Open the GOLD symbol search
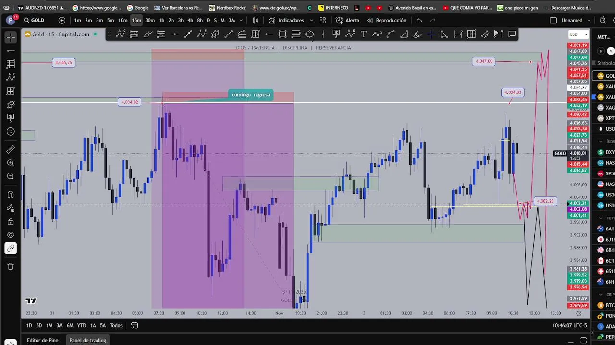The image size is (615, 345). [x=34, y=20]
